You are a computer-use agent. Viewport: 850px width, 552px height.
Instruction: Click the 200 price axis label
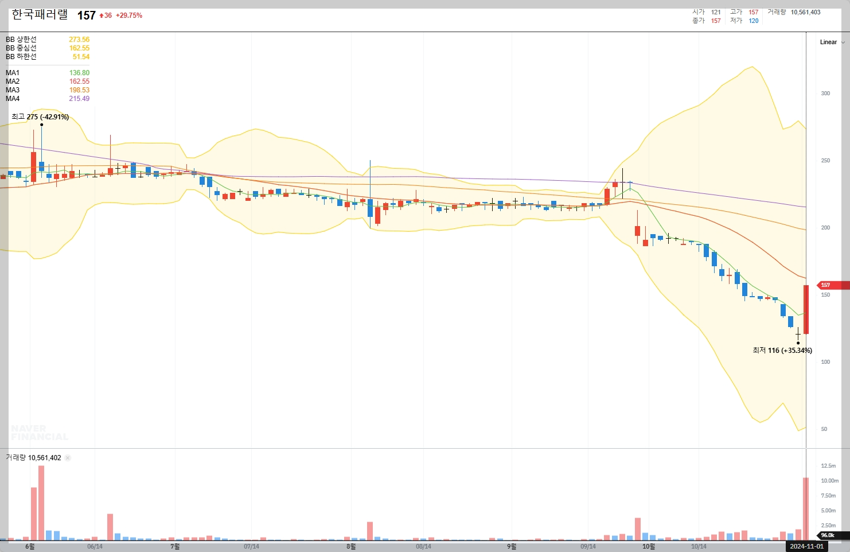tap(825, 228)
